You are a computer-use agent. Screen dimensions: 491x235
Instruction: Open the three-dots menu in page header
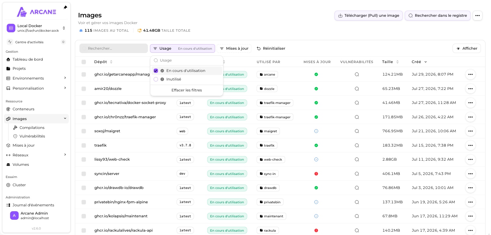click(x=477, y=16)
